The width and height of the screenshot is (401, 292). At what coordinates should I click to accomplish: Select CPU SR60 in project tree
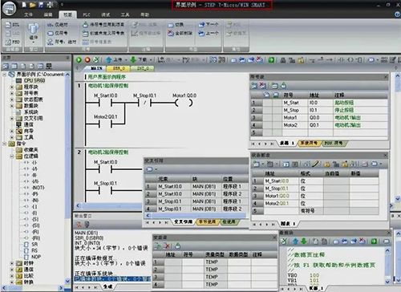pos(34,80)
